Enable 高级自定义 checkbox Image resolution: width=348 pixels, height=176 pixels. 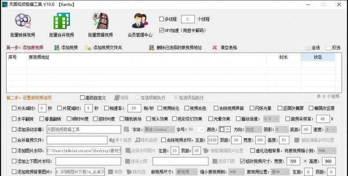pos(82,98)
